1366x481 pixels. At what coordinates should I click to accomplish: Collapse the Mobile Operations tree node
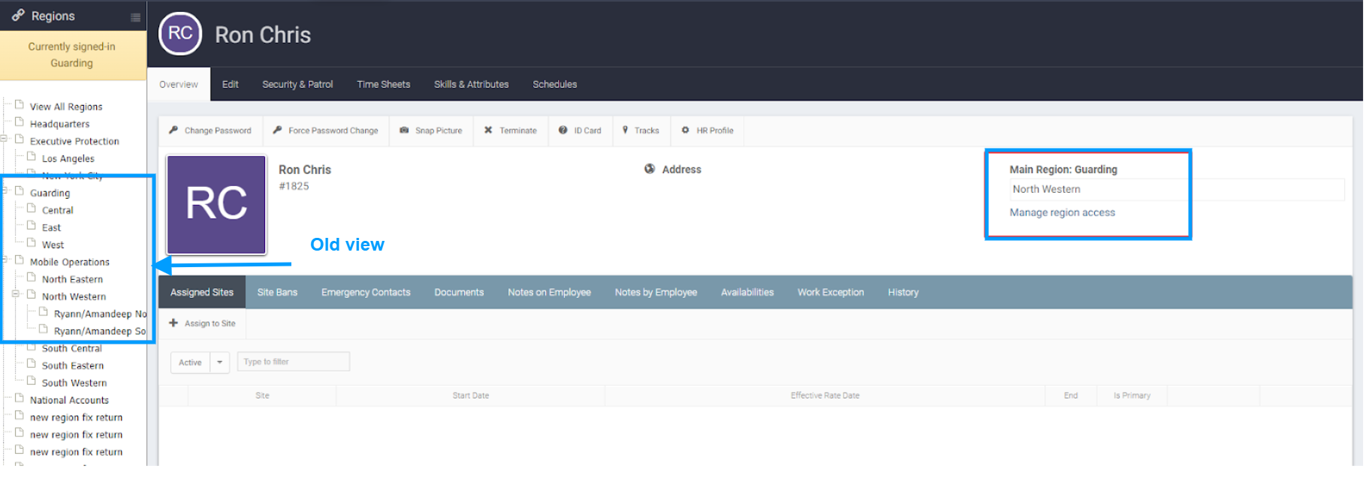point(4,259)
